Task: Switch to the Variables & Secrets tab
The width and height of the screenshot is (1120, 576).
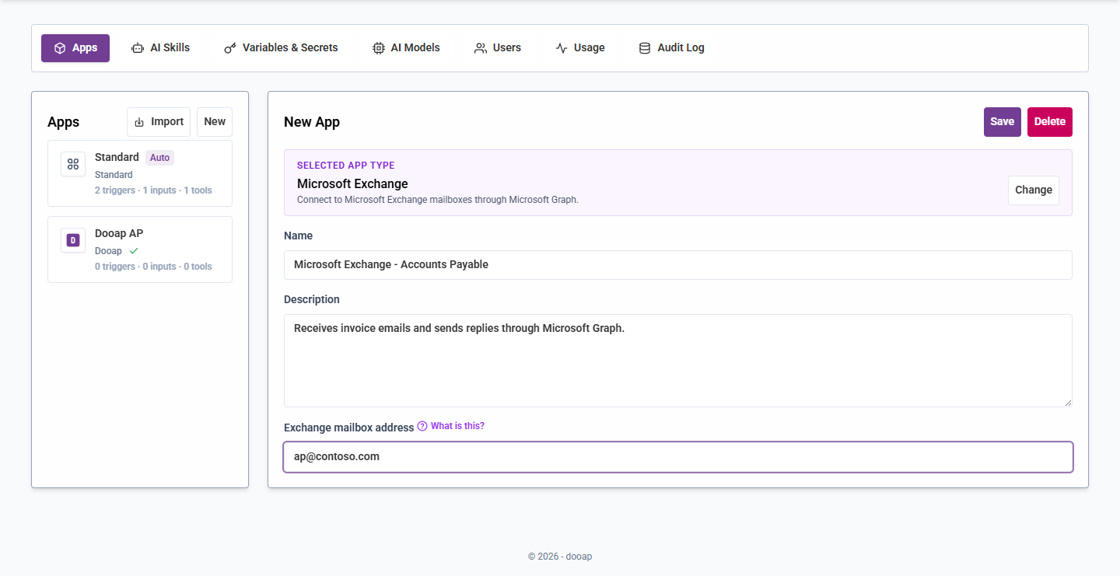Action: click(281, 48)
